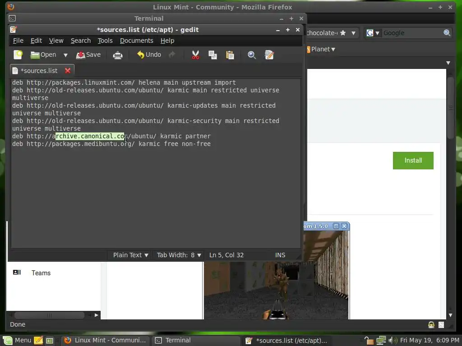This screenshot has width=462, height=346.
Task: Open the Mint Menu on the panel
Action: pyautogui.click(x=17, y=341)
